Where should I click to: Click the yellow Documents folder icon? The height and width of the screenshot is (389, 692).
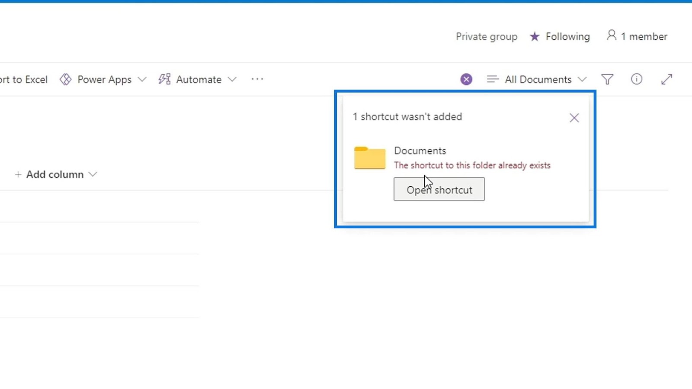click(370, 158)
